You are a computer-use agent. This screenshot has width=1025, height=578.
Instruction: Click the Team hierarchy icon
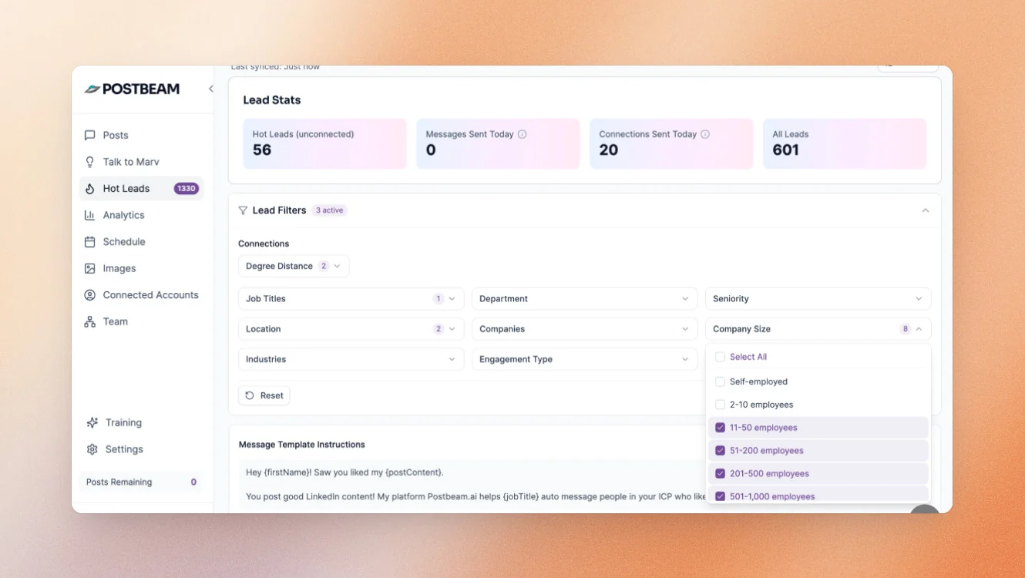pos(90,321)
